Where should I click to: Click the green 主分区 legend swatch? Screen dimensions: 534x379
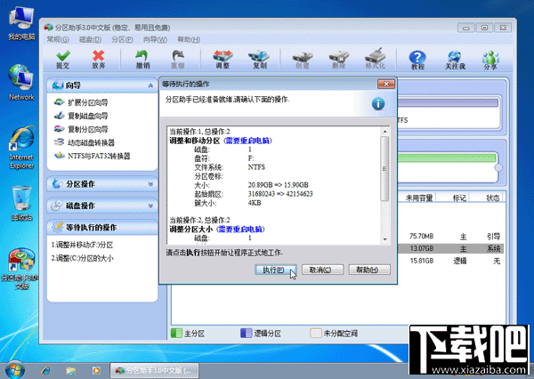tap(176, 333)
